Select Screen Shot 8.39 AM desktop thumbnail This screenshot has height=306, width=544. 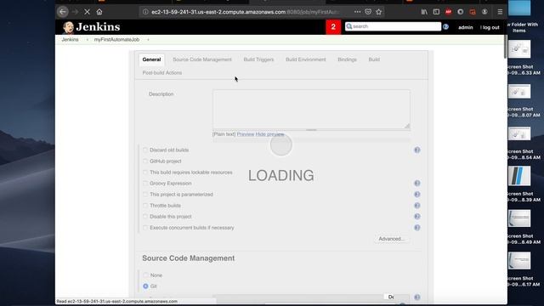519,176
